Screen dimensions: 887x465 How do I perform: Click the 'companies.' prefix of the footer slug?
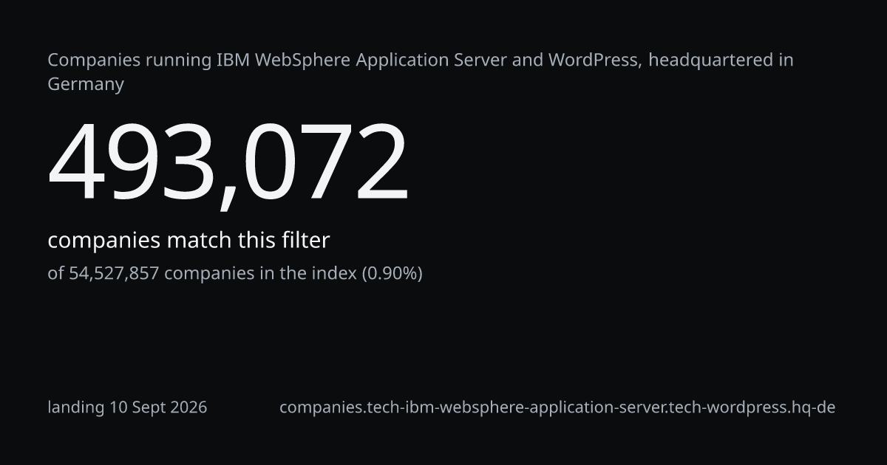(x=323, y=407)
